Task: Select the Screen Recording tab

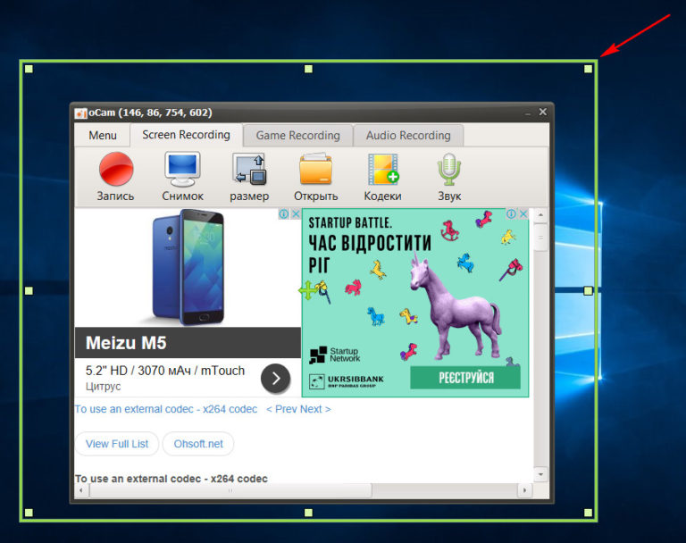Action: 186,135
